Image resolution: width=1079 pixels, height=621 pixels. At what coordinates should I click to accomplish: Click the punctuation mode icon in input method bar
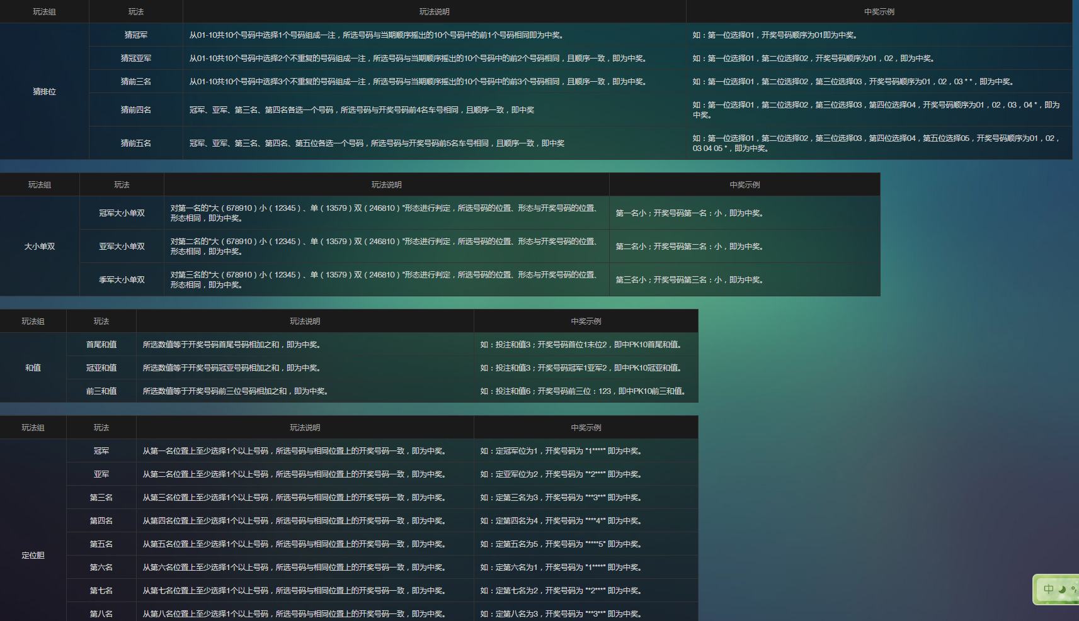[x=1073, y=590]
